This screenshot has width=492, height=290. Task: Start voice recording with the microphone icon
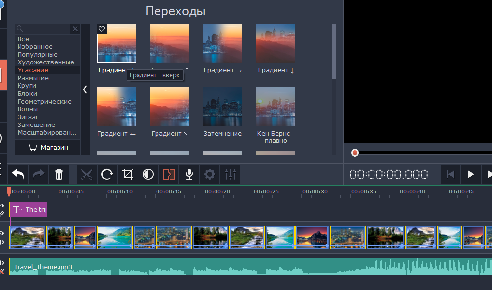pos(189,174)
